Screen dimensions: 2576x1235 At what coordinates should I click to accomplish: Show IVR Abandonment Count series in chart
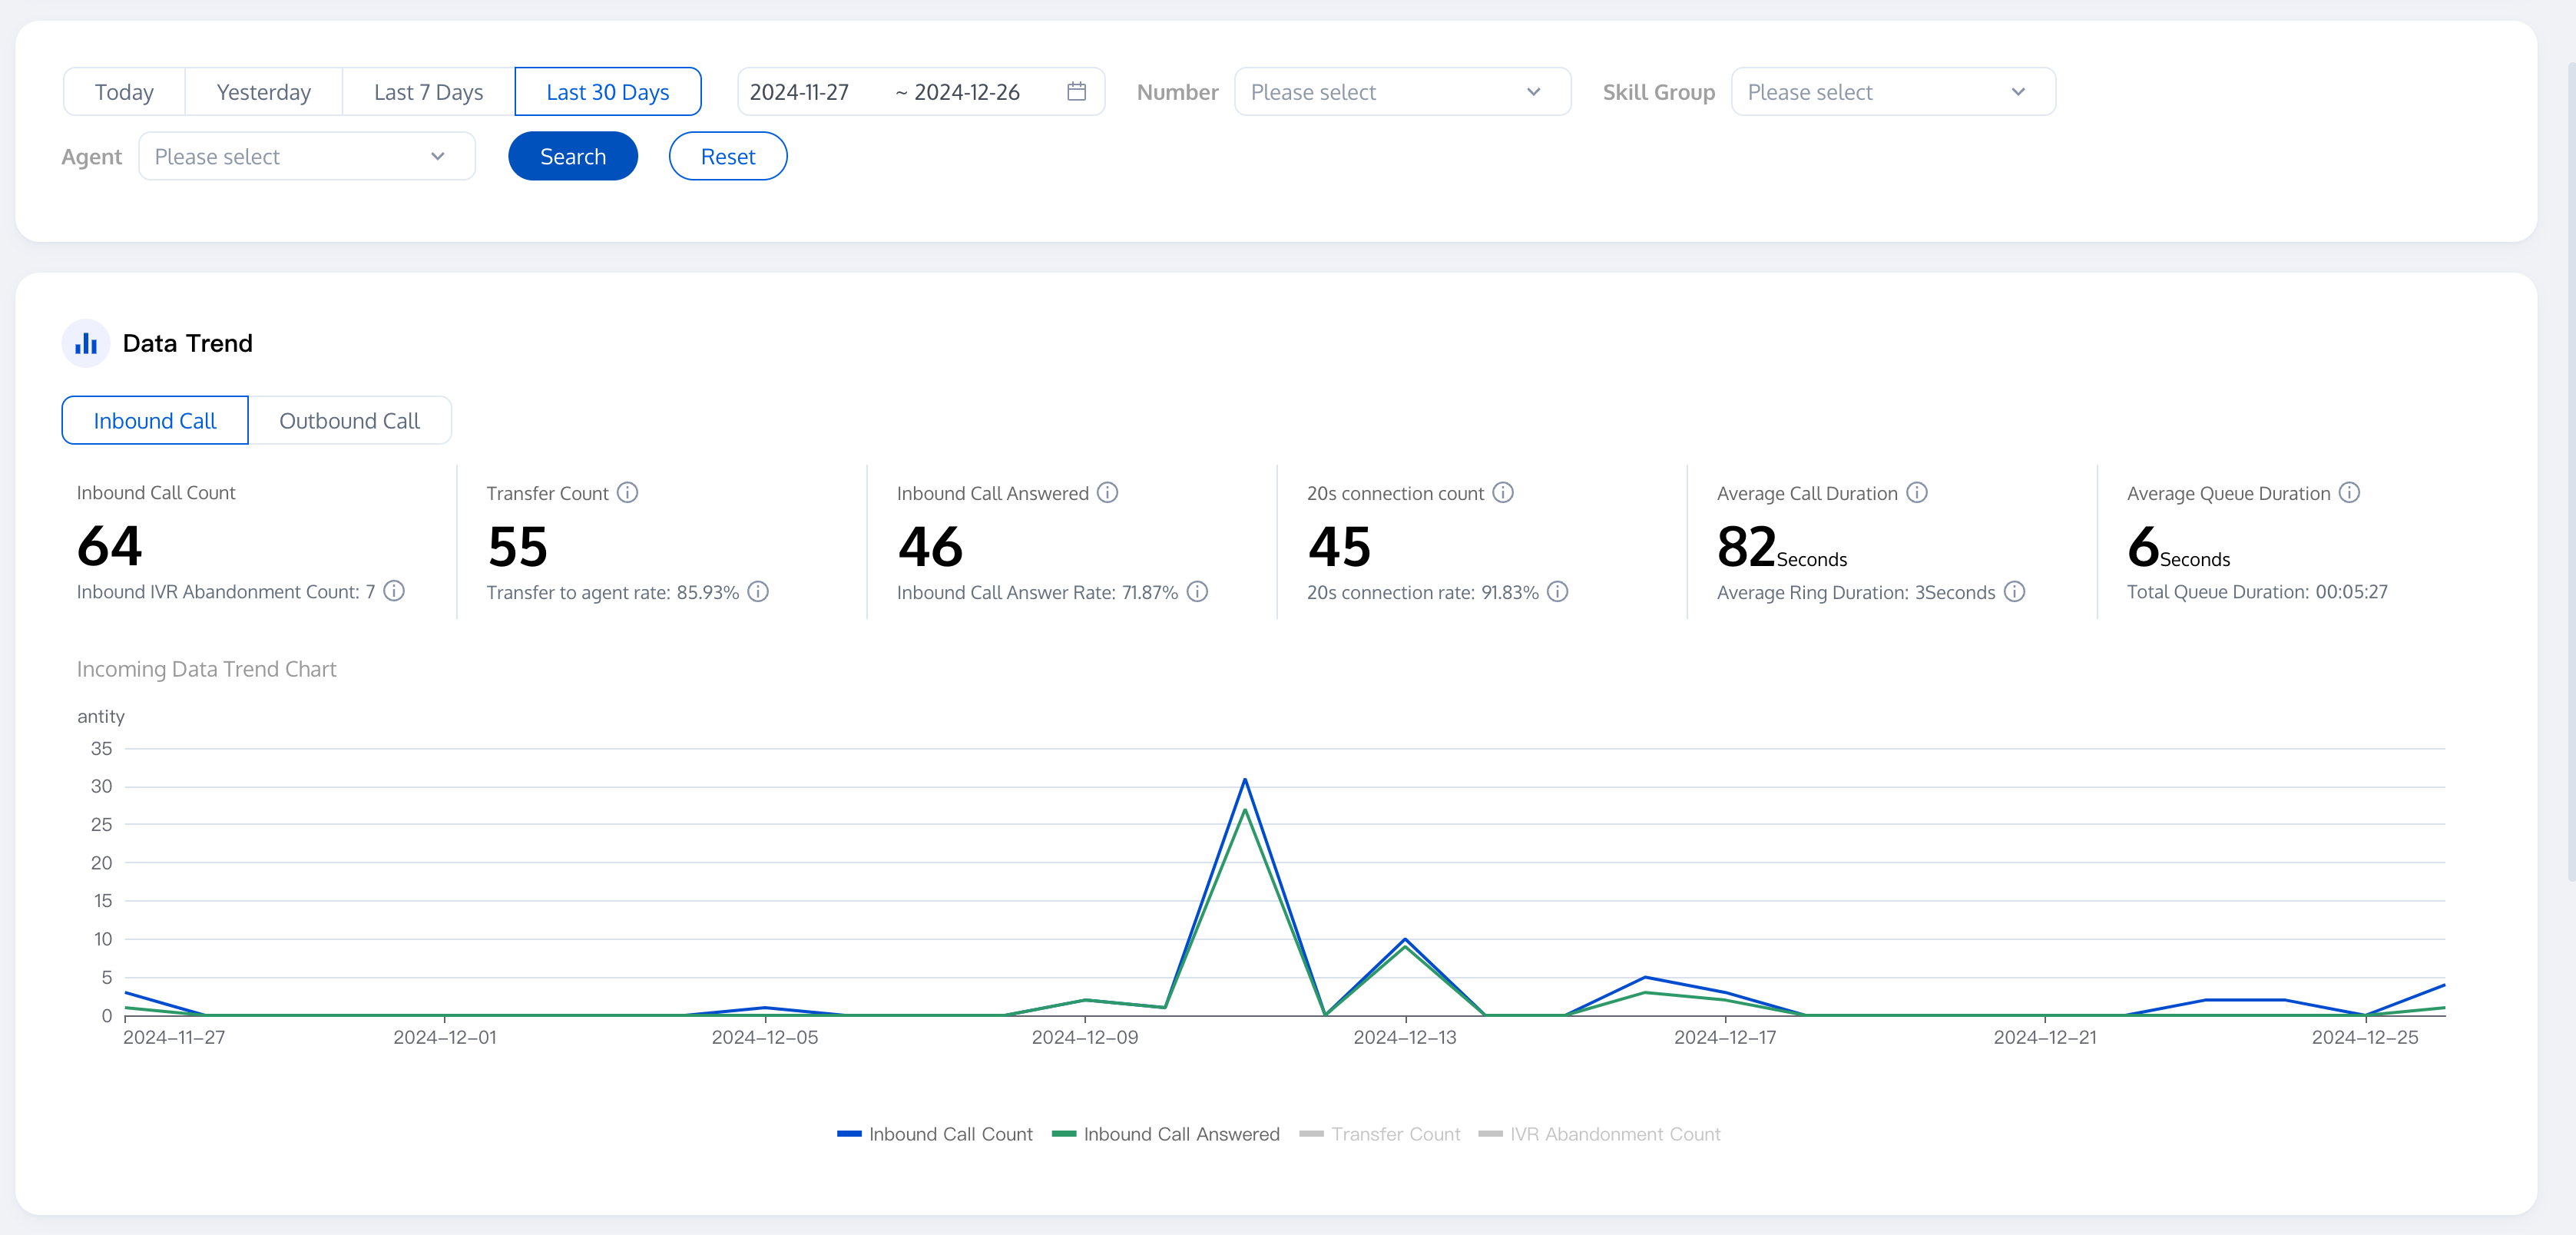pos(1598,1134)
